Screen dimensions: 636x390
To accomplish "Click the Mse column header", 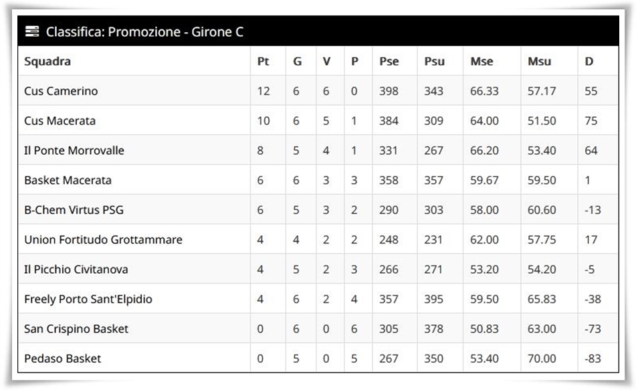I will click(x=482, y=62).
